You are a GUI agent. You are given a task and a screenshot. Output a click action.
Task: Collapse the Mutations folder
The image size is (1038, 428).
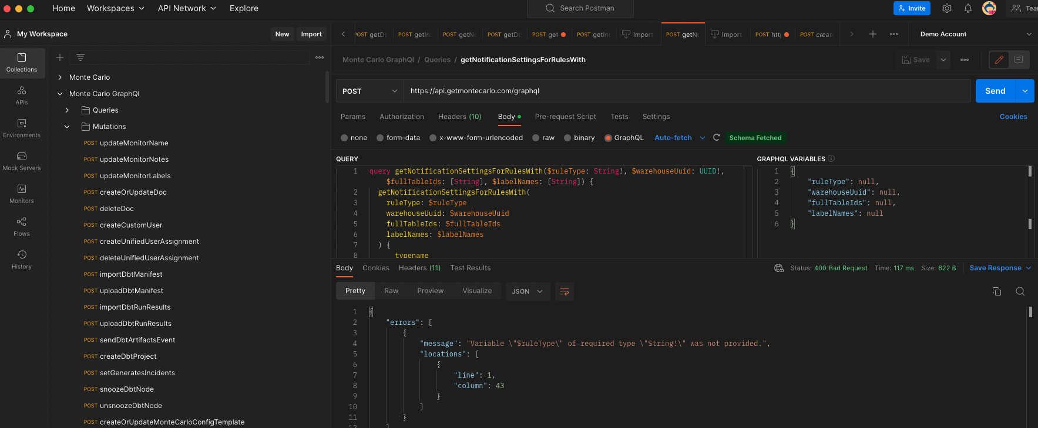click(x=67, y=127)
